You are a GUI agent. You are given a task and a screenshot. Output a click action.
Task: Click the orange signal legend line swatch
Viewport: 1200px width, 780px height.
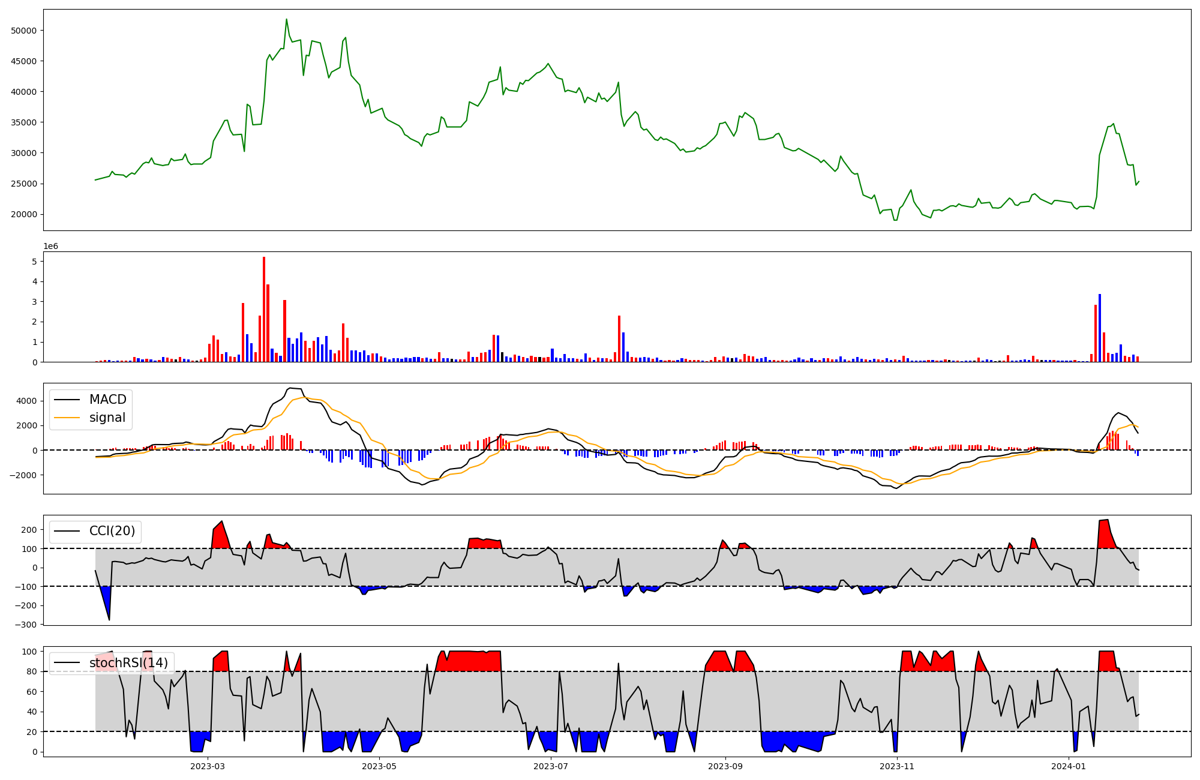pos(67,418)
